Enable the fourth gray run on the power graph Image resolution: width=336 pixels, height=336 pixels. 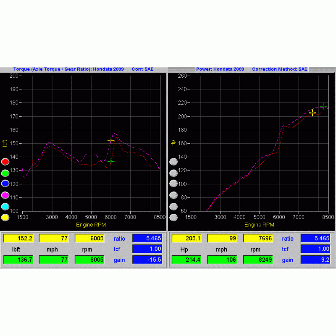click(173, 195)
